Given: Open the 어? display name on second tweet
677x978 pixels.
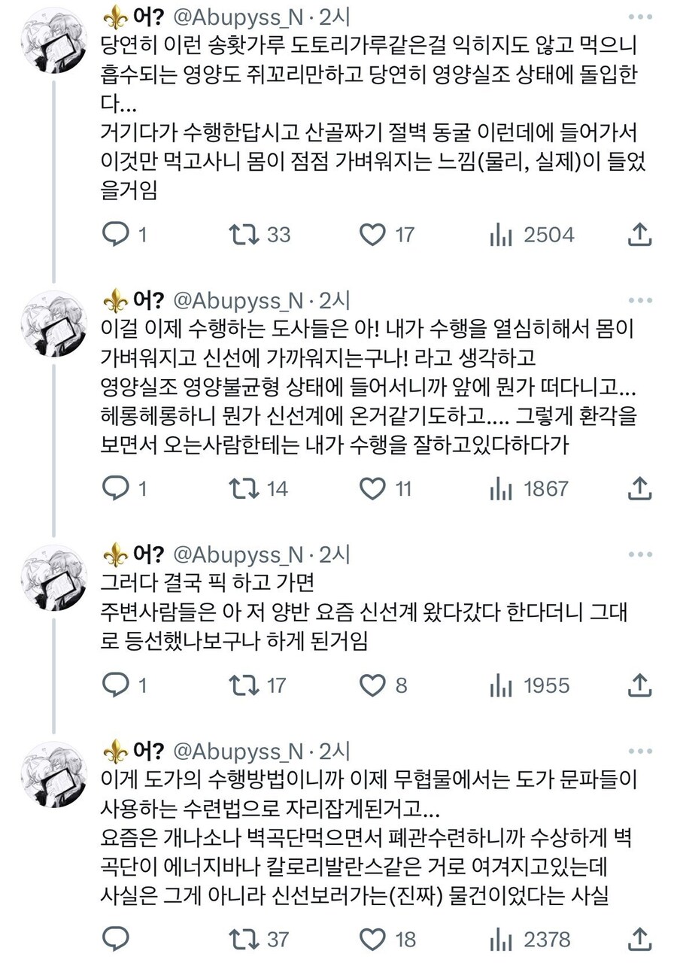Looking at the screenshot, I should 148,300.
